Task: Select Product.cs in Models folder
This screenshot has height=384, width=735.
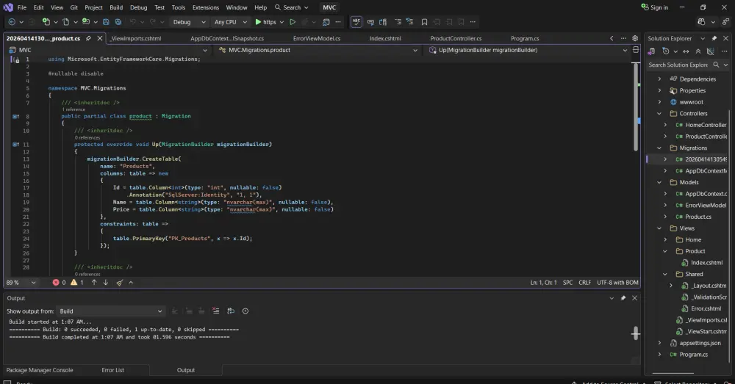Action: 693,217
